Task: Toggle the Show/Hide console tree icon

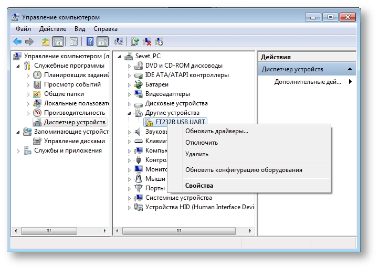Action: [58, 42]
